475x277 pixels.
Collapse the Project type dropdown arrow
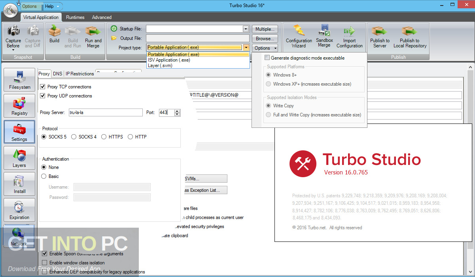(246, 48)
